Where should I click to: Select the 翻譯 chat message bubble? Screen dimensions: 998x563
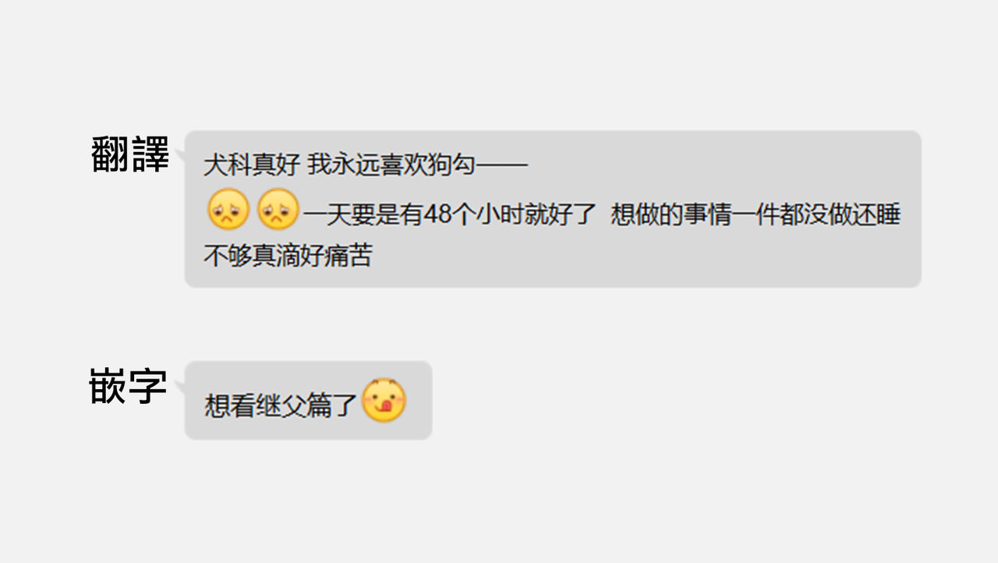click(553, 209)
